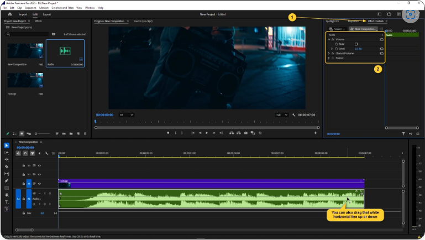Click the Extract button in Program monitor
The image size is (425, 240).
(239, 133)
